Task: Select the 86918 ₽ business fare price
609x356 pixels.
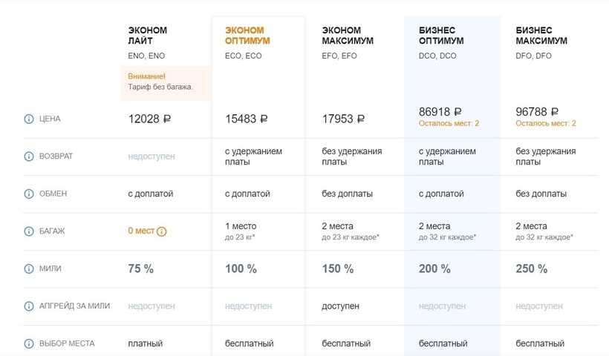Action: pyautogui.click(x=440, y=111)
